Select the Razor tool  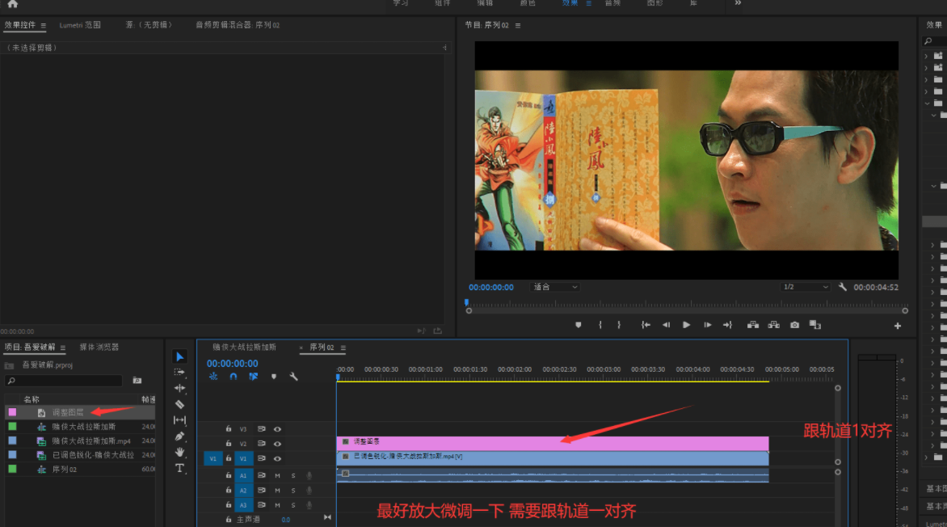(x=179, y=404)
